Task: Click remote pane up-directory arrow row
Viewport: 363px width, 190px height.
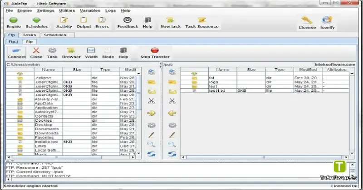Action: (x=194, y=74)
